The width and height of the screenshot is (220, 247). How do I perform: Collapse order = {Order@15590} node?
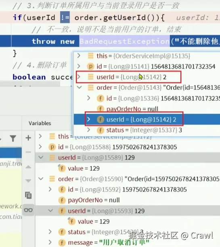pos(41,179)
